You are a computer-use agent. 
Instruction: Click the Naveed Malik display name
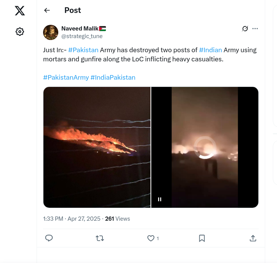tap(80, 29)
